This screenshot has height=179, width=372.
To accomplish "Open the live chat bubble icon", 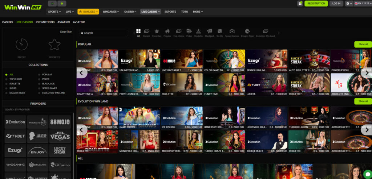I will (368, 175).
